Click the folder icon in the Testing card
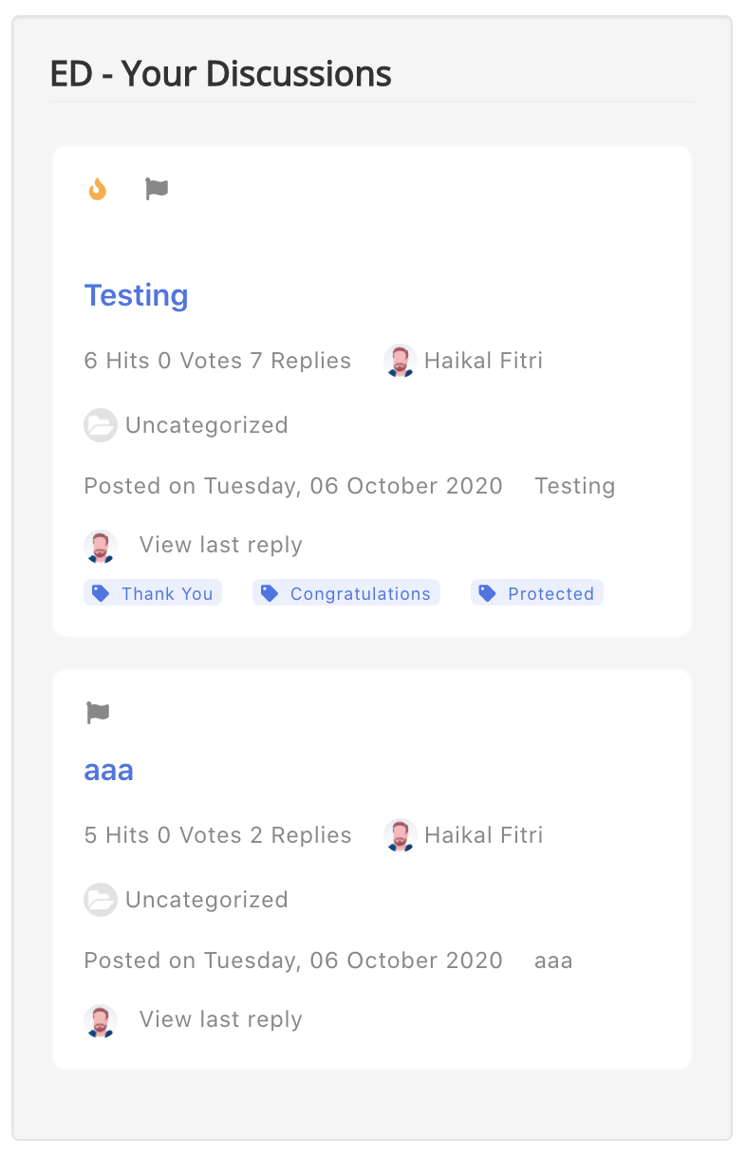The height and width of the screenshot is (1156, 746). pos(101,425)
